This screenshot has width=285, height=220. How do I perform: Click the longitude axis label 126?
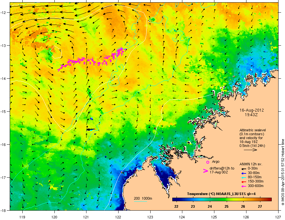click(x=246, y=217)
